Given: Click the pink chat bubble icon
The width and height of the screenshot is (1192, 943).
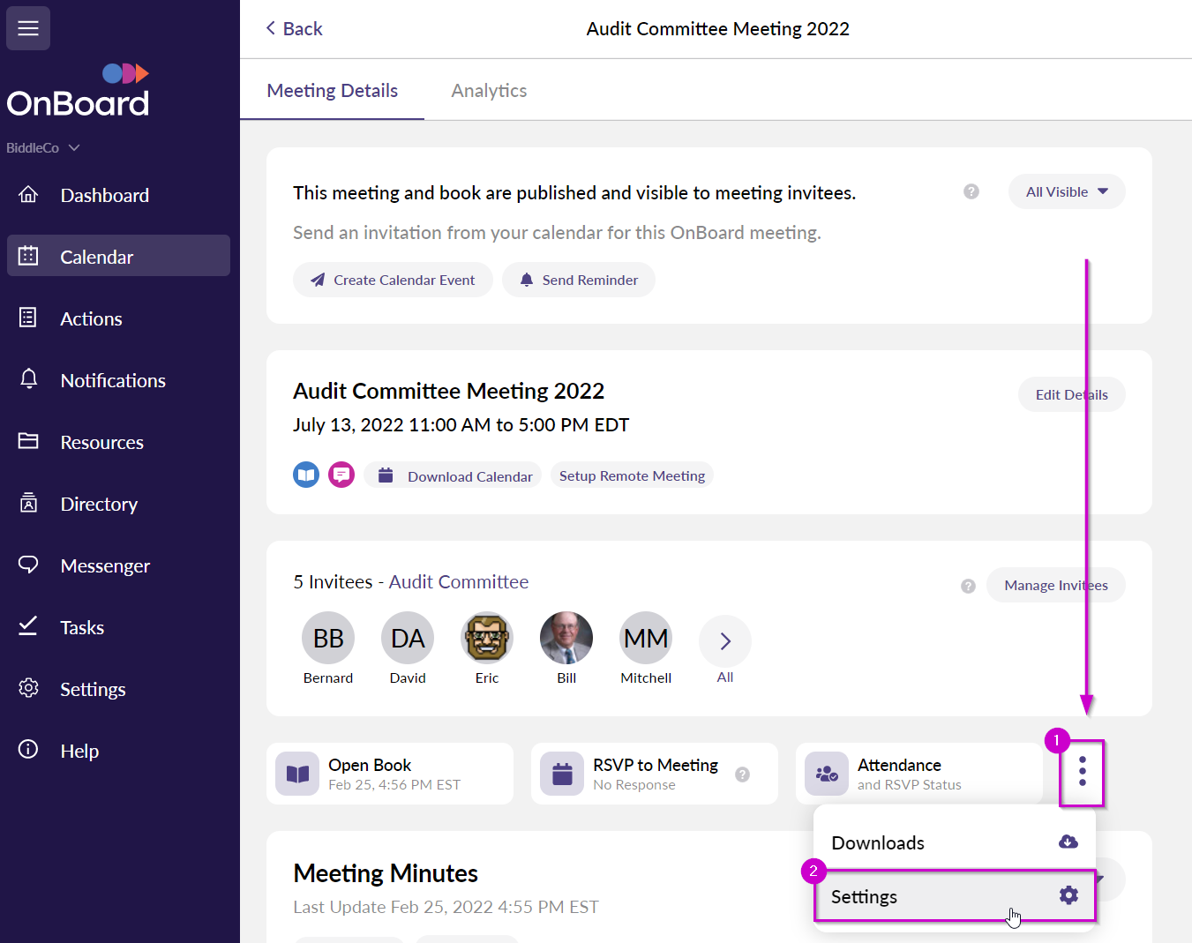Looking at the screenshot, I should point(341,475).
